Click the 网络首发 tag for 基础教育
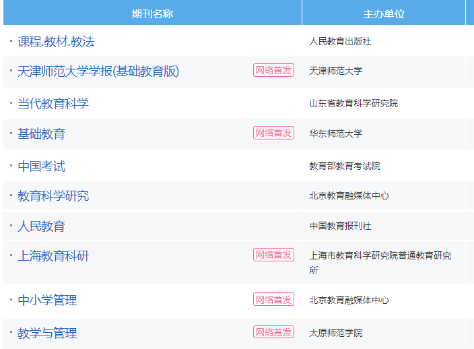The image size is (474, 349). coord(273,133)
